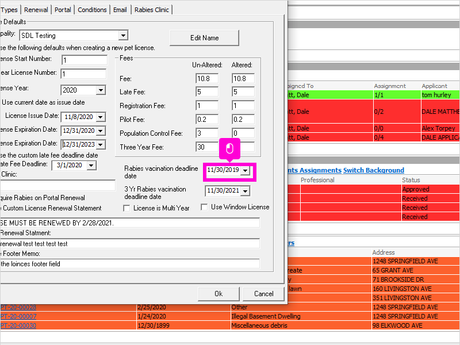
Task: Select the Illegal Basement Dwelling cell
Action: [x=301, y=316]
